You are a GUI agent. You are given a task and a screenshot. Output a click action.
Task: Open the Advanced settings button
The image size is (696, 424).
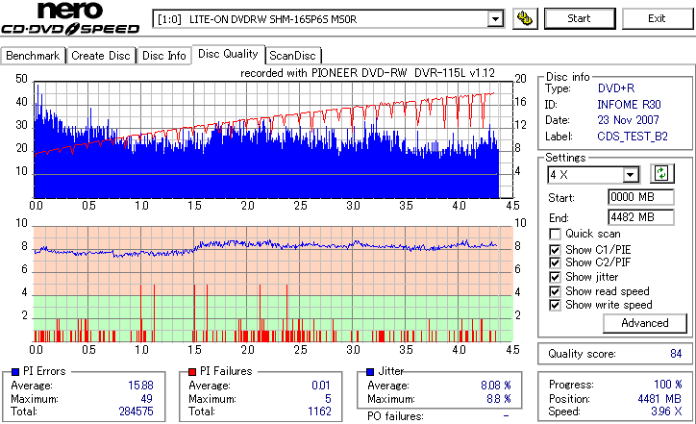click(x=645, y=323)
